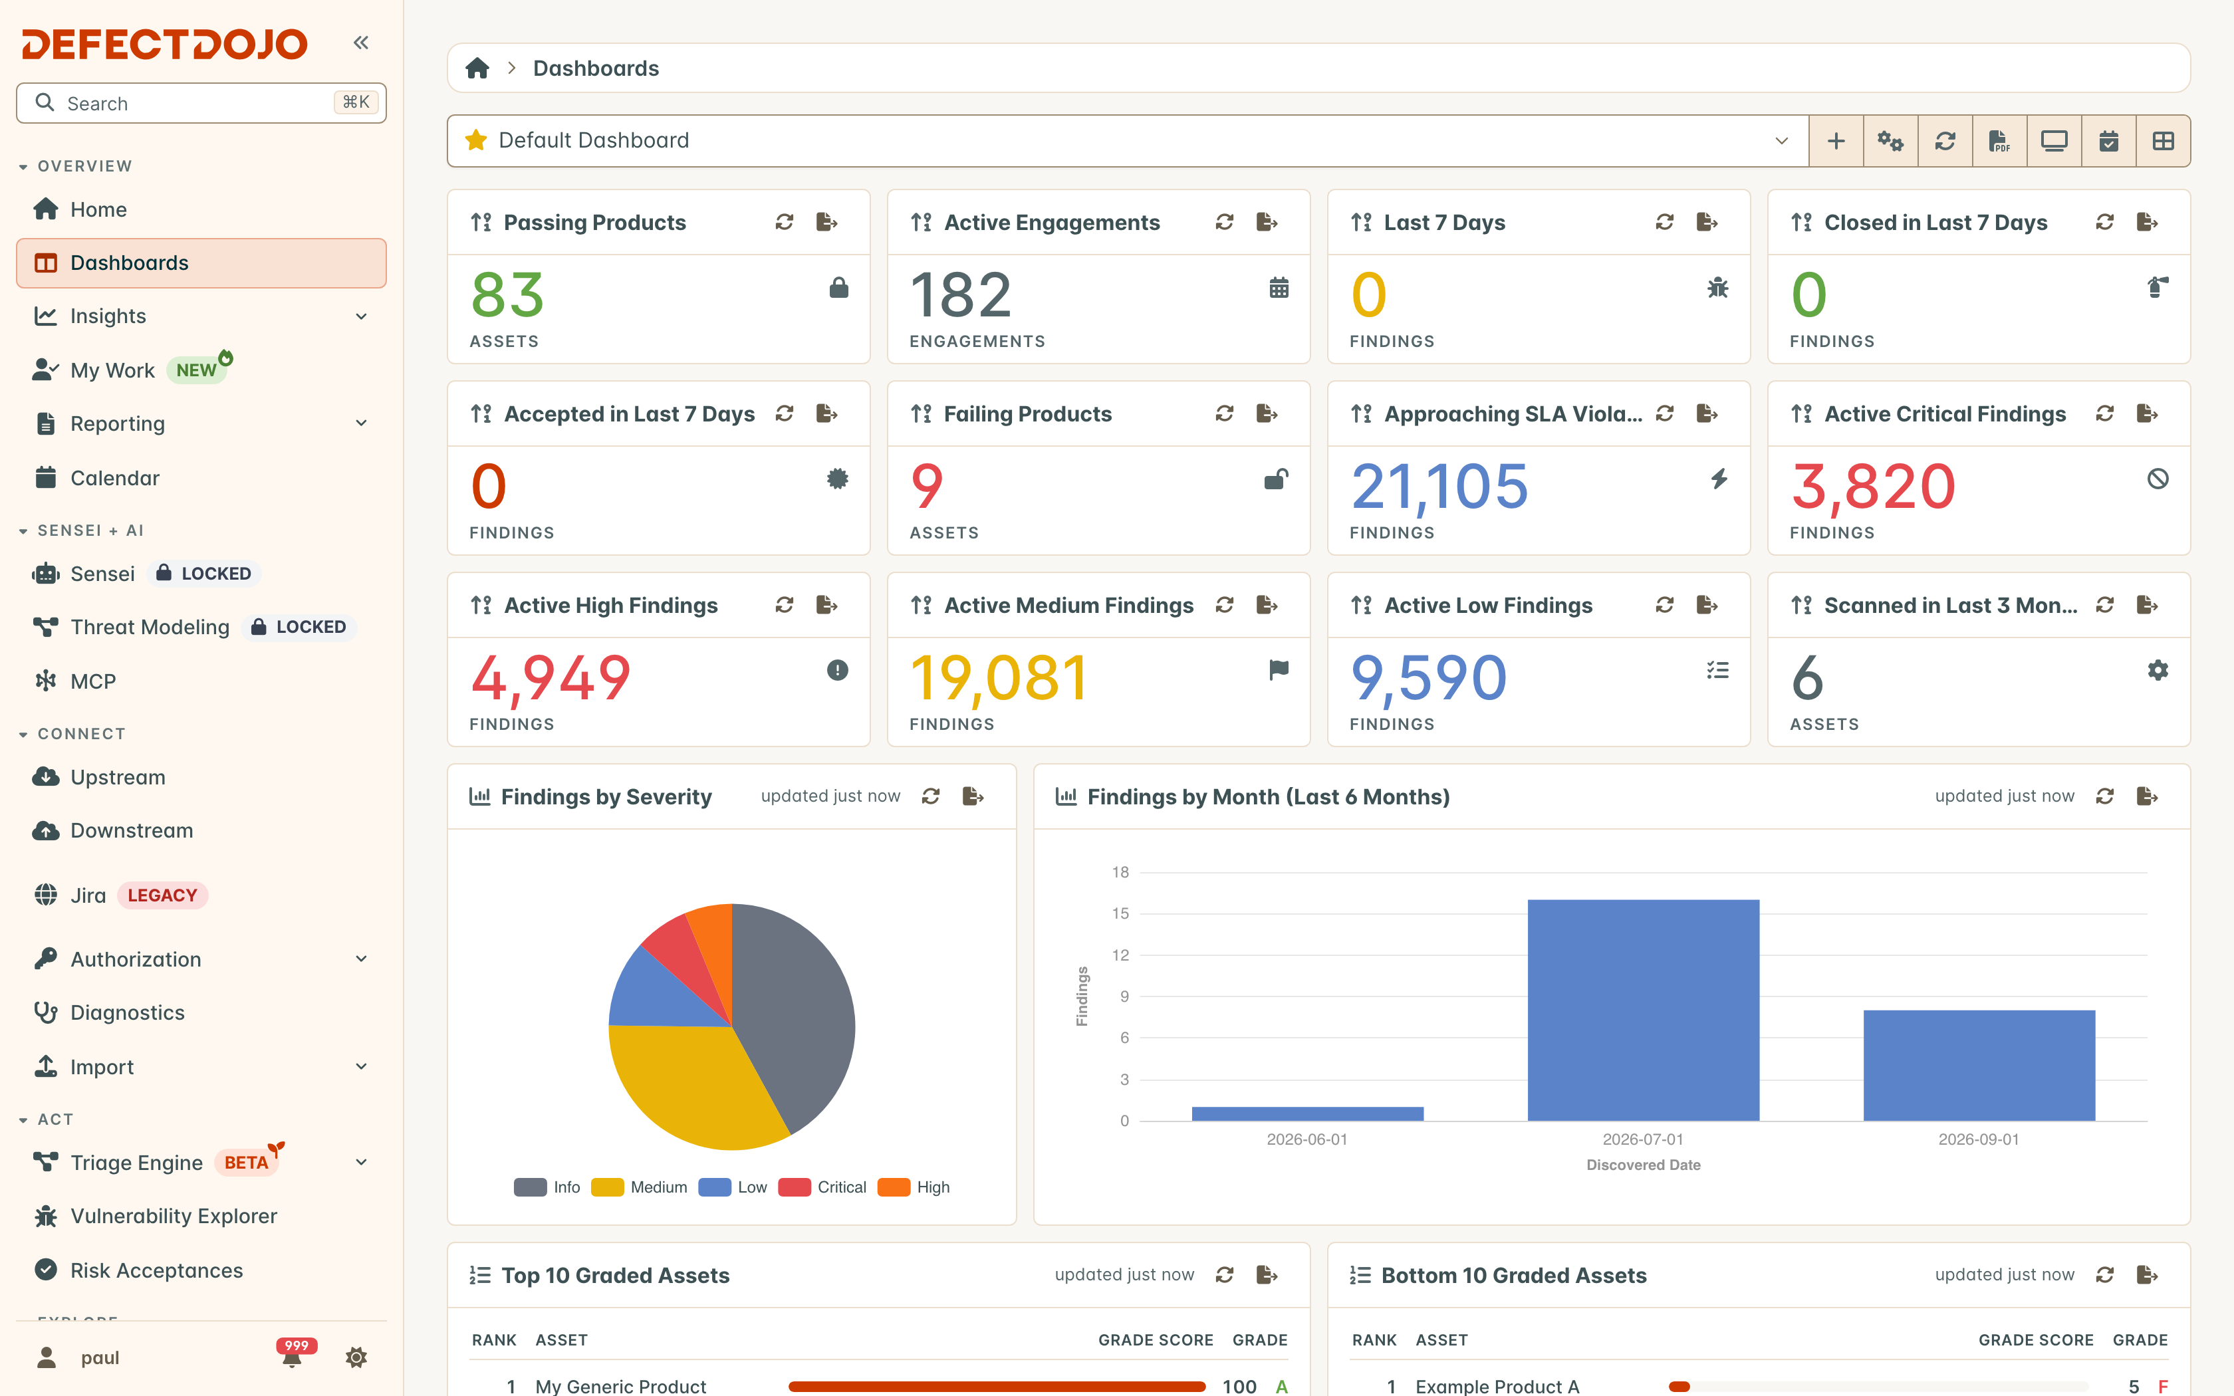The height and width of the screenshot is (1396, 2234).
Task: Open presentation monitor view icon
Action: click(2054, 140)
